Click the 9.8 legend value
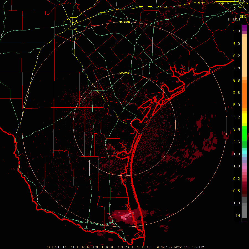 point(237,31)
